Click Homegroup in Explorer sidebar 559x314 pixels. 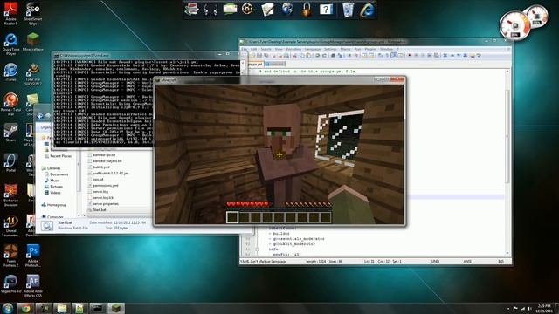(56, 205)
